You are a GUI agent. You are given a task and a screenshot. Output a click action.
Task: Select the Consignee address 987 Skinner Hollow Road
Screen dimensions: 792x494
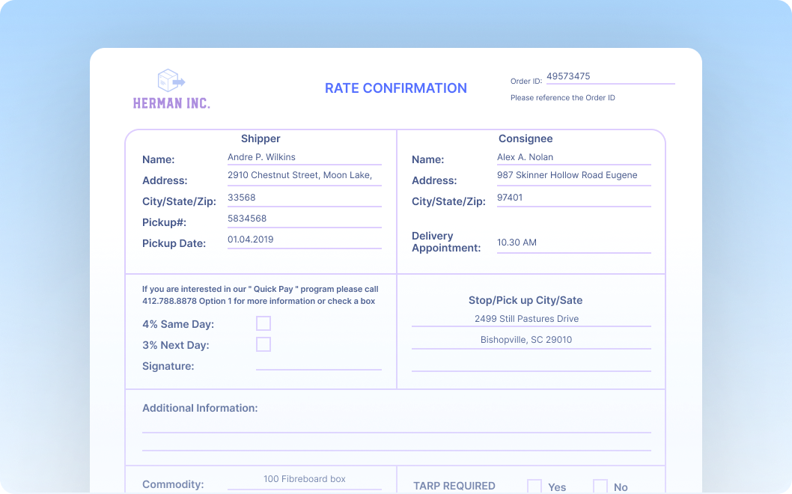(x=573, y=175)
